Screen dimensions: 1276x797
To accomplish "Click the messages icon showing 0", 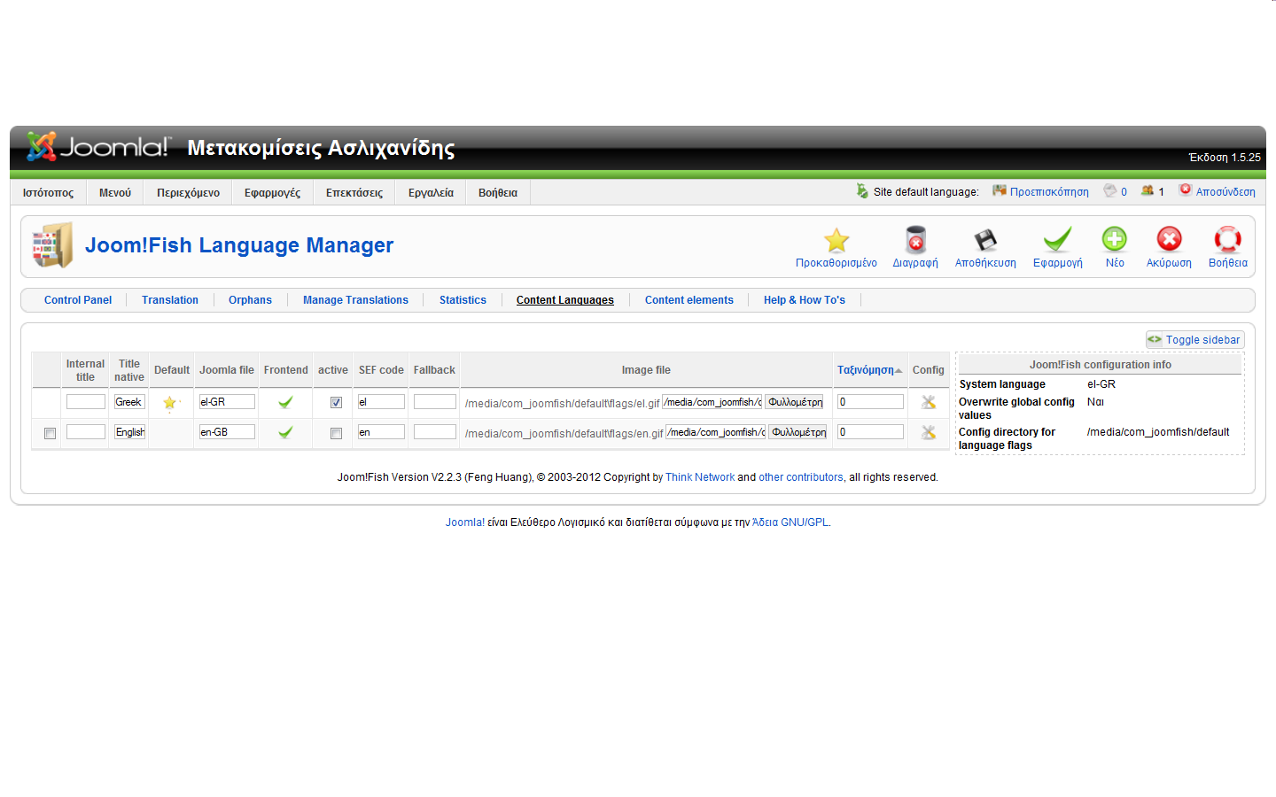I will (x=1110, y=190).
